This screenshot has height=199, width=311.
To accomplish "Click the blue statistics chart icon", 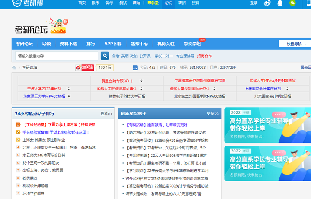I will coord(135,68).
